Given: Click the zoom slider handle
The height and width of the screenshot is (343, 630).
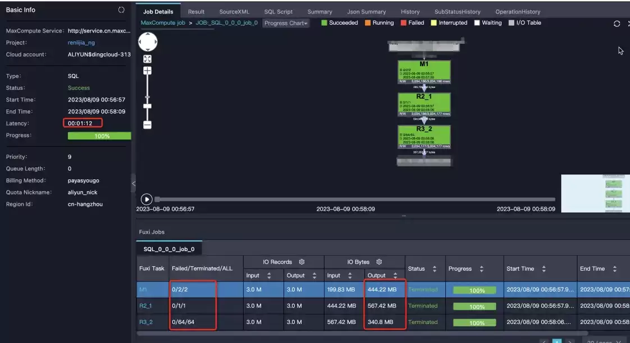Looking at the screenshot, I should tap(148, 106).
